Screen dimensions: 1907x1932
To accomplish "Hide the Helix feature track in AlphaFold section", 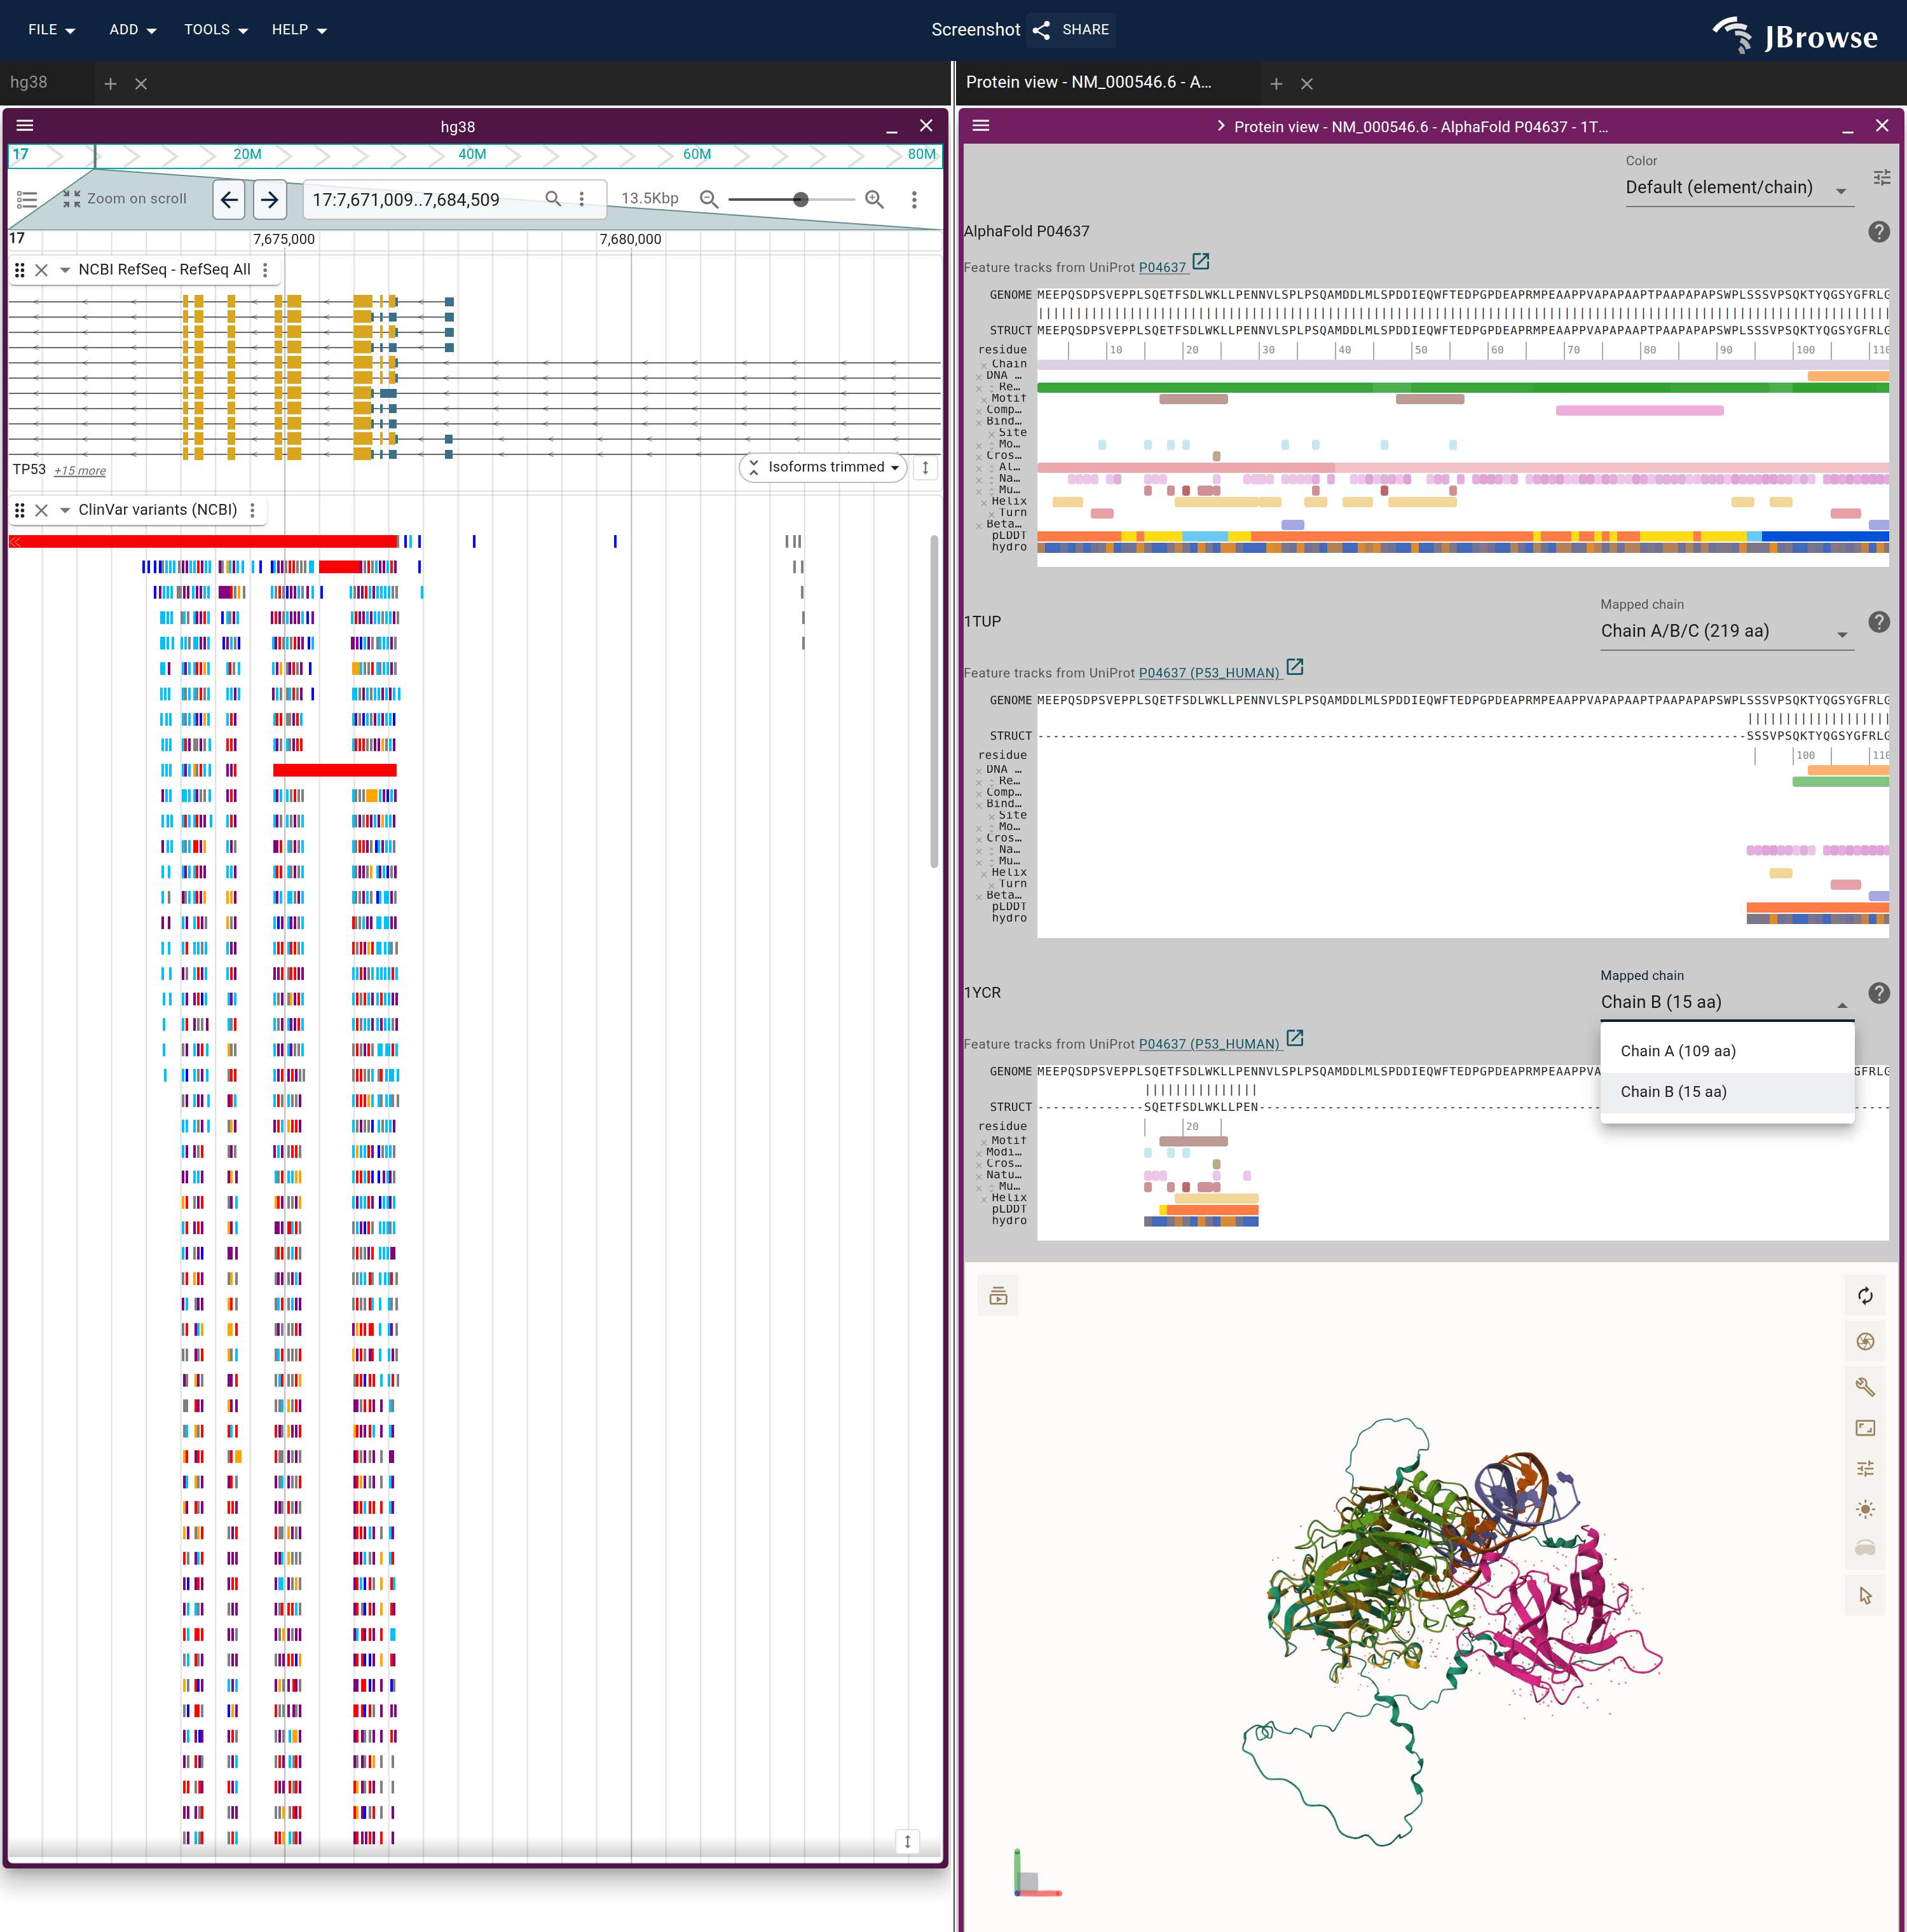I will 984,503.
